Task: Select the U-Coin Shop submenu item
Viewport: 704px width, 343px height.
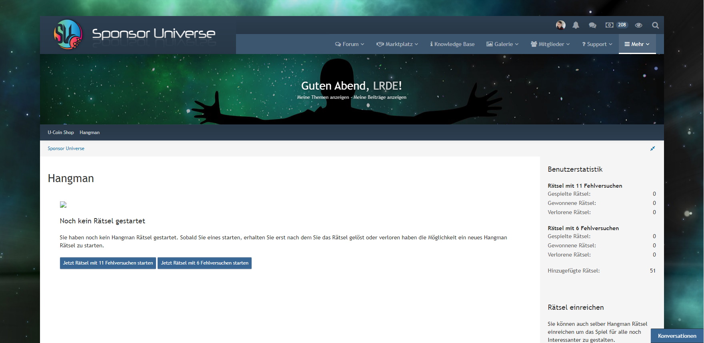Action: click(x=61, y=132)
